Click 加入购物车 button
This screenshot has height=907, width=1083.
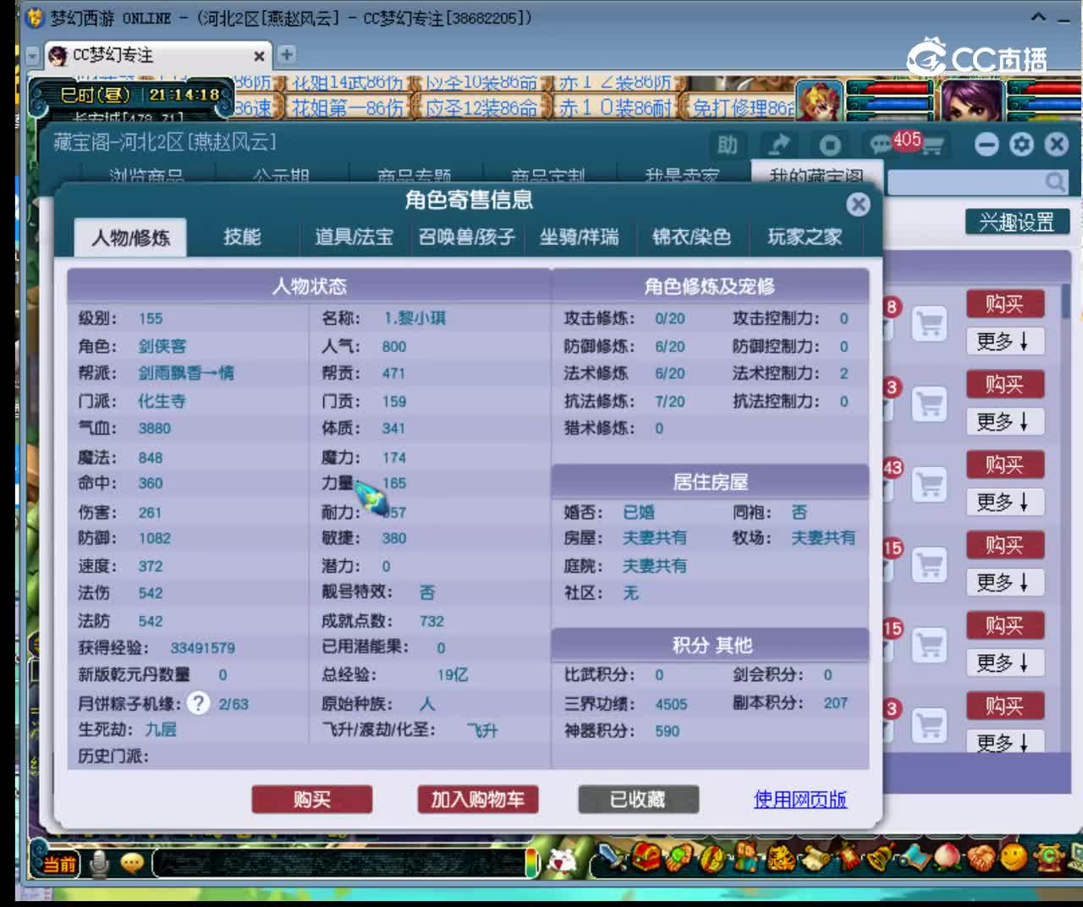coord(478,800)
